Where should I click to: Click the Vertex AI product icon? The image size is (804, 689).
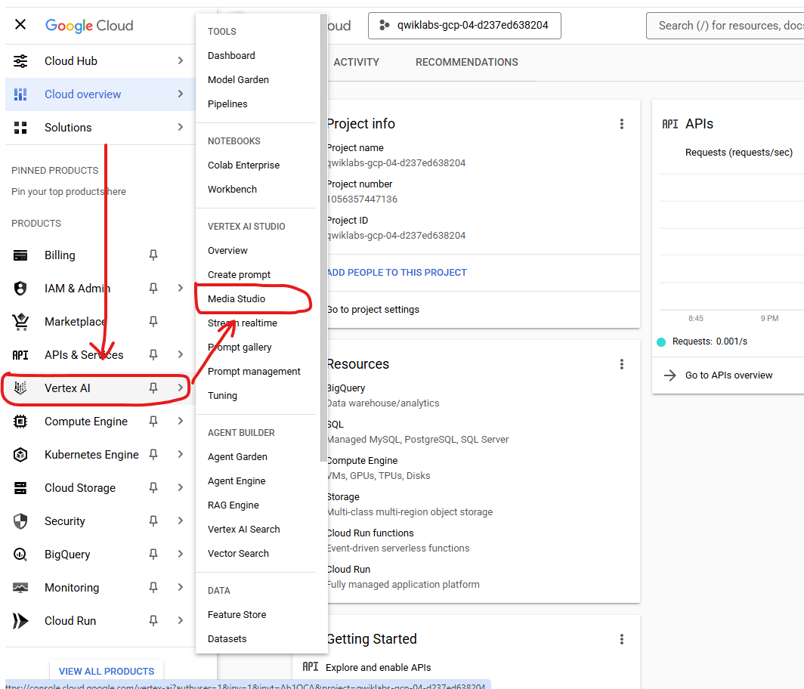point(20,388)
